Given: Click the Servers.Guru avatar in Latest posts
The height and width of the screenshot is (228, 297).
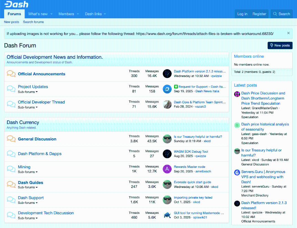Looking at the screenshot, I should pos(237,172).
